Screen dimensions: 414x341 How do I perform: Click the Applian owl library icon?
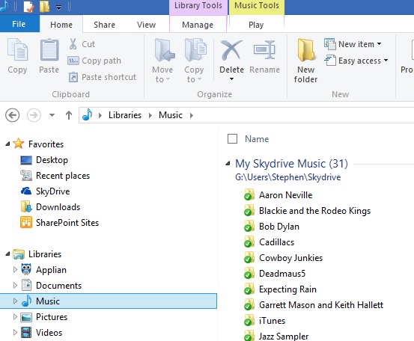tap(26, 269)
